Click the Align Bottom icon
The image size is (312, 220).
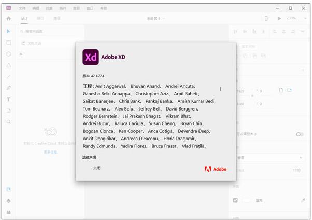tap(254, 32)
